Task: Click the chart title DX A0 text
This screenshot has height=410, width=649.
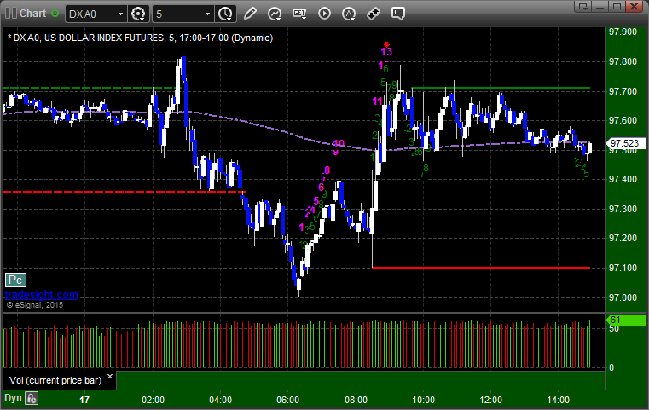Action: (141, 38)
